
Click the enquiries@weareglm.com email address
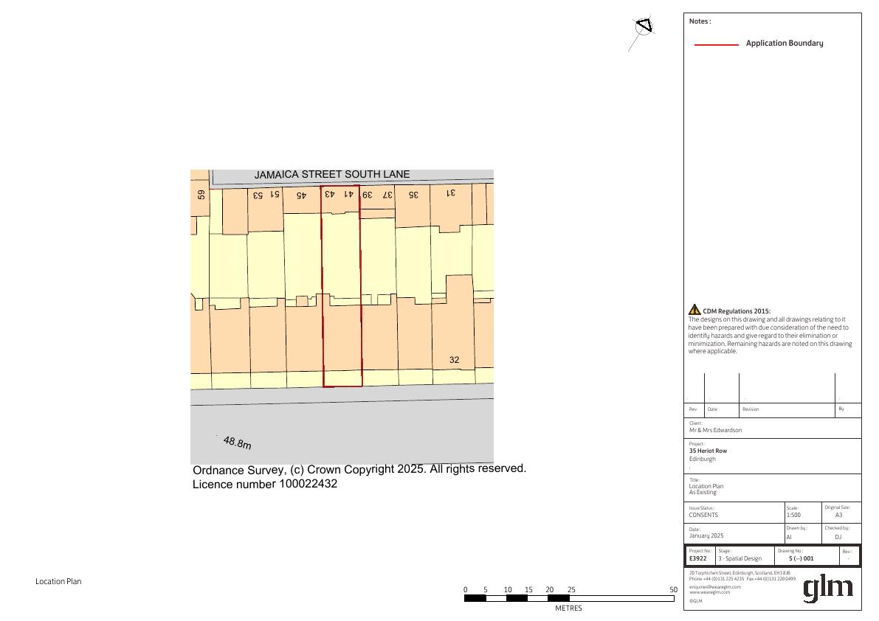point(715,587)
